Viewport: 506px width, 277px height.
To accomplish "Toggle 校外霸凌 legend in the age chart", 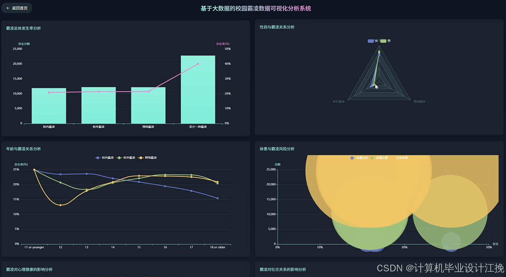I will 126,158.
